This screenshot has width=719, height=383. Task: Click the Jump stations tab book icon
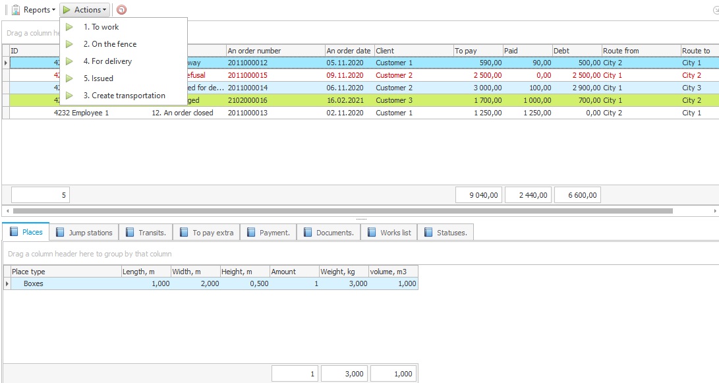60,232
